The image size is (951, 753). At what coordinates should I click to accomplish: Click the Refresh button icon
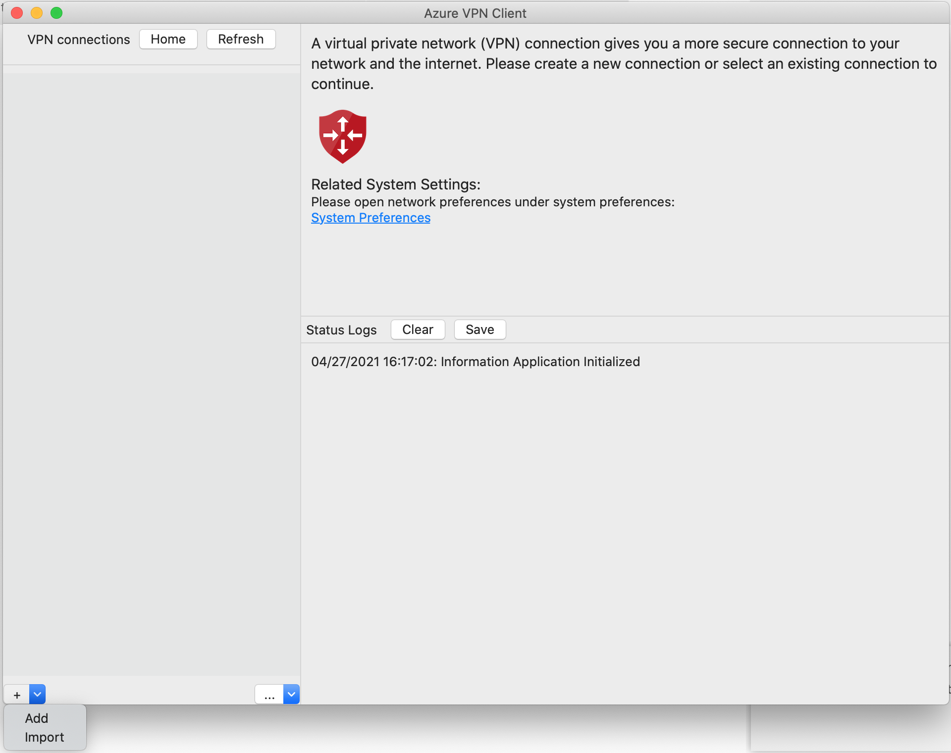point(240,39)
